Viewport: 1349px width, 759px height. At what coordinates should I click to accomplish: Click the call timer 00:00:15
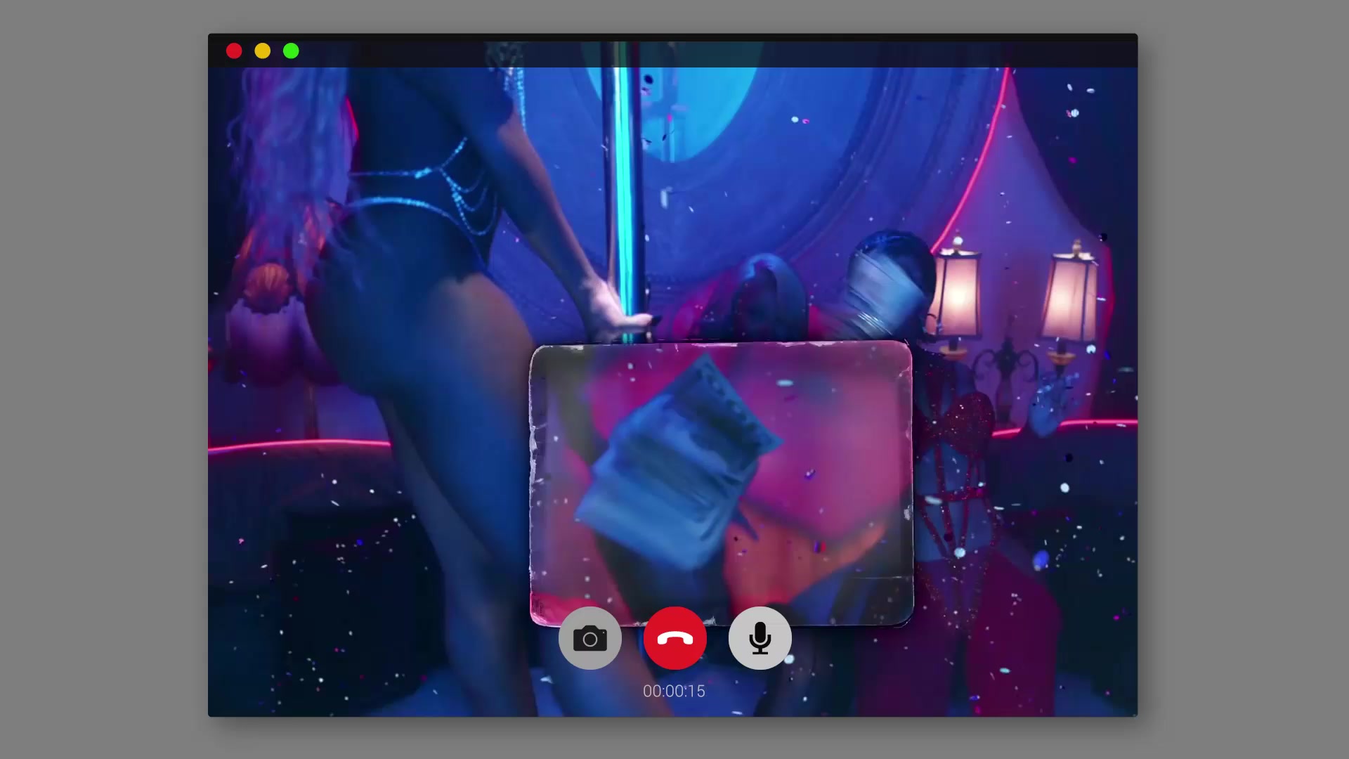pyautogui.click(x=674, y=691)
